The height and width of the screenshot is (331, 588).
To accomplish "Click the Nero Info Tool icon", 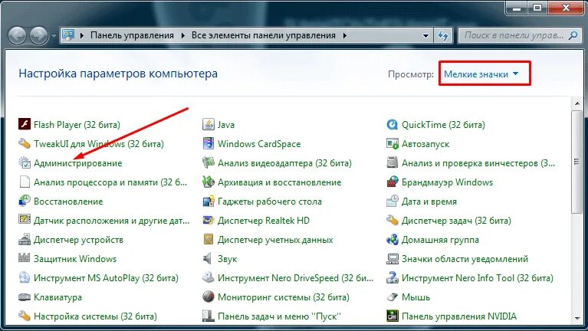I will pyautogui.click(x=393, y=278).
